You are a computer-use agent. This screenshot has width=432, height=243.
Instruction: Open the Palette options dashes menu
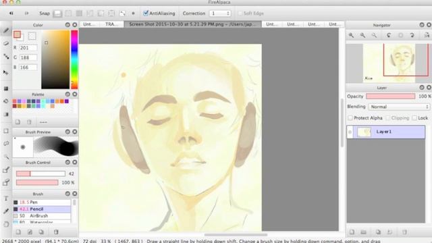tap(43, 122)
